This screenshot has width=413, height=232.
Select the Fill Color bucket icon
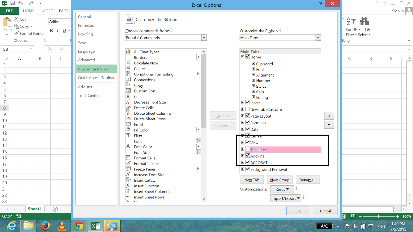tap(128, 130)
